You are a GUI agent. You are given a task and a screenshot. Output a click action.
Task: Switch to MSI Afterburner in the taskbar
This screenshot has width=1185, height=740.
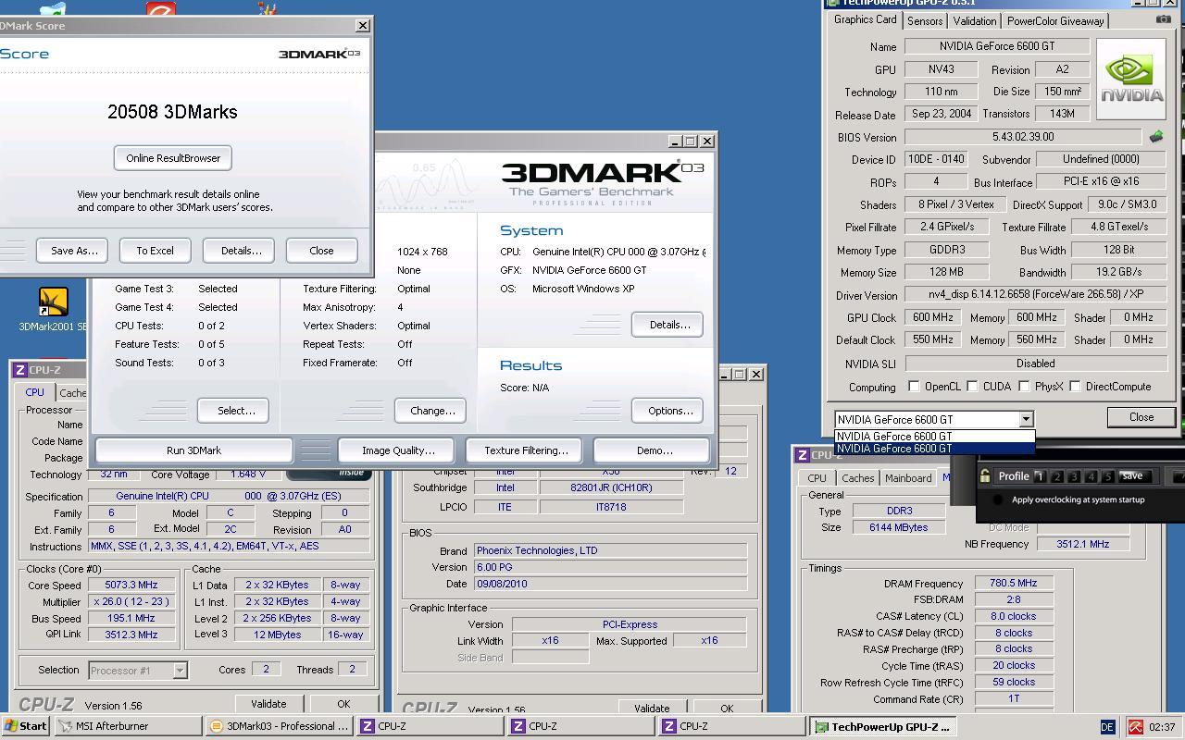(x=127, y=726)
